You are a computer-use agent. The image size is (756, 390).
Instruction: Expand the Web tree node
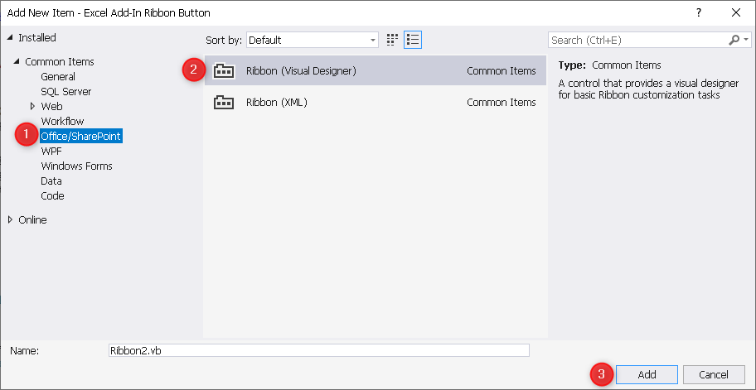point(33,107)
